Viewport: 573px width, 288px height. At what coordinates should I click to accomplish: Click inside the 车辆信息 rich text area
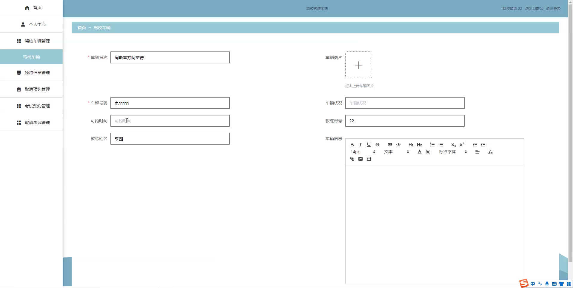[x=435, y=224]
